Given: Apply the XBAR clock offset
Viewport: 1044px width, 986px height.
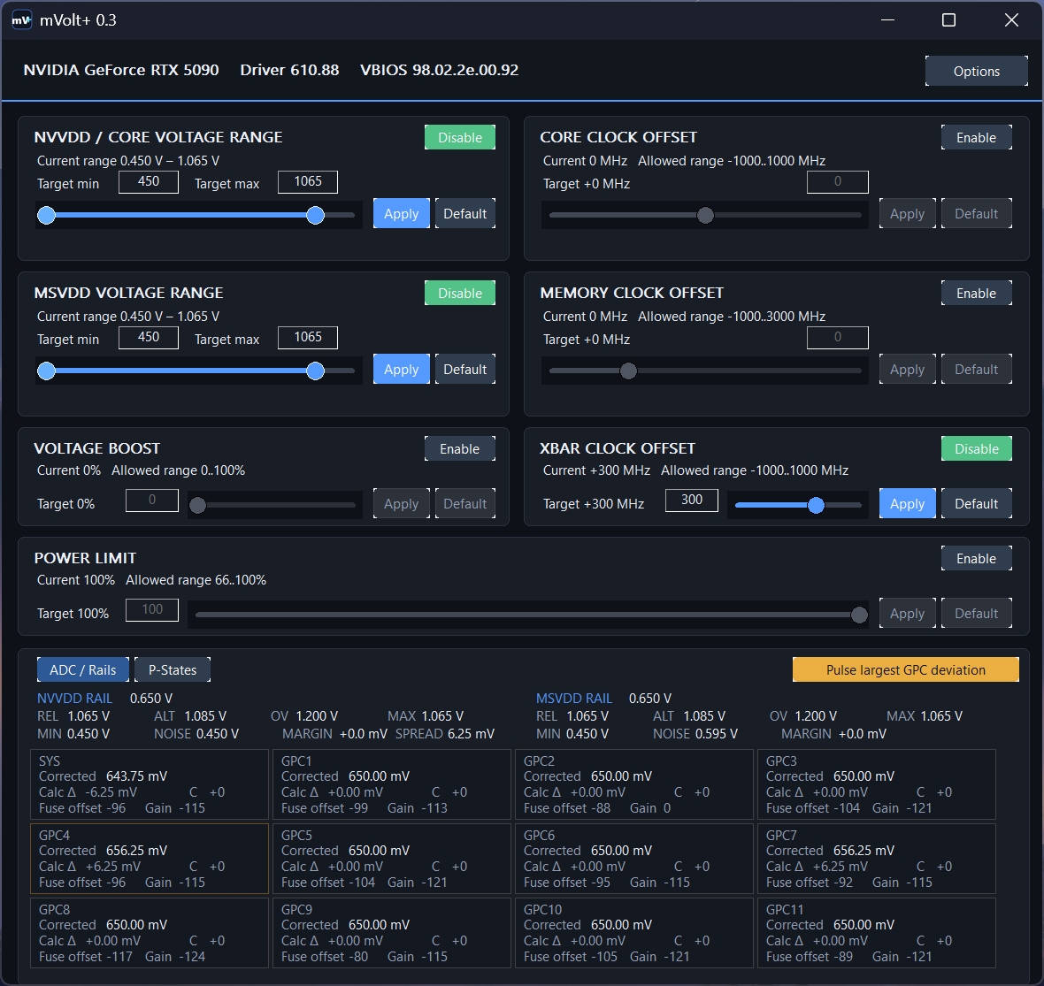Looking at the screenshot, I should [908, 503].
